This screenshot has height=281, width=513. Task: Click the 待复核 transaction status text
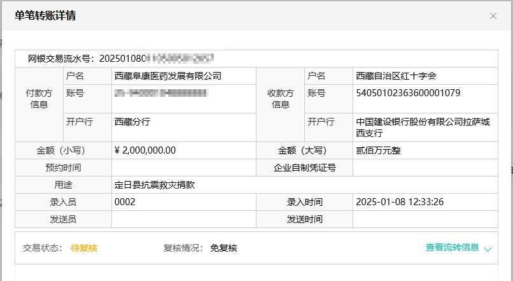point(84,248)
